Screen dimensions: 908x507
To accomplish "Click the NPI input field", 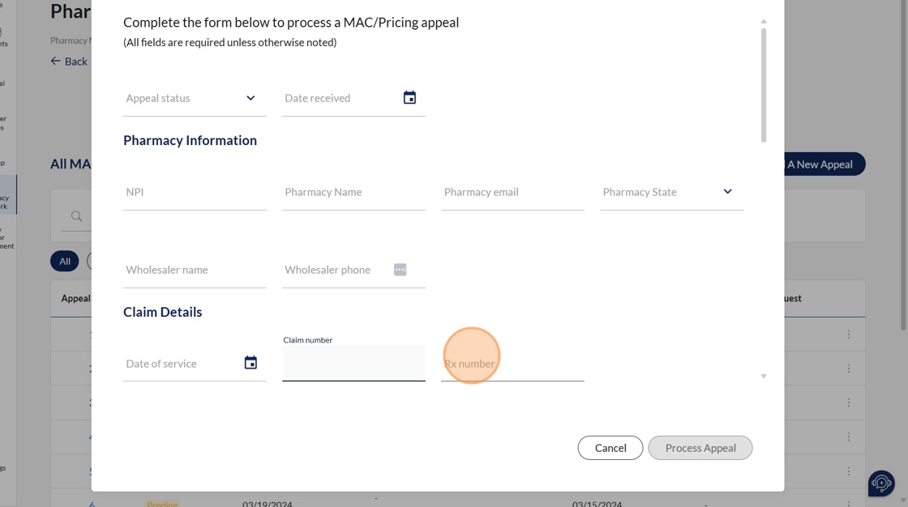I will point(195,193).
